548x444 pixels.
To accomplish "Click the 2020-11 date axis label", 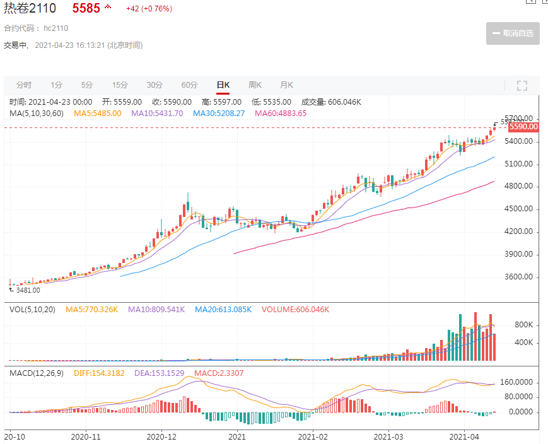I will [x=86, y=436].
